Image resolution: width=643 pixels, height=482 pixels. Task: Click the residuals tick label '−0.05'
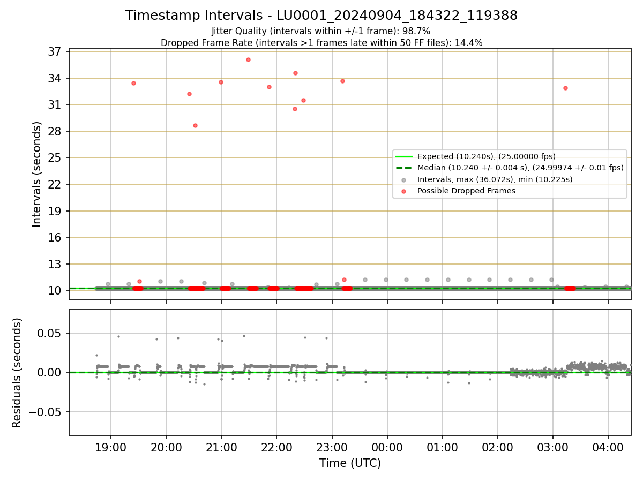point(46,412)
